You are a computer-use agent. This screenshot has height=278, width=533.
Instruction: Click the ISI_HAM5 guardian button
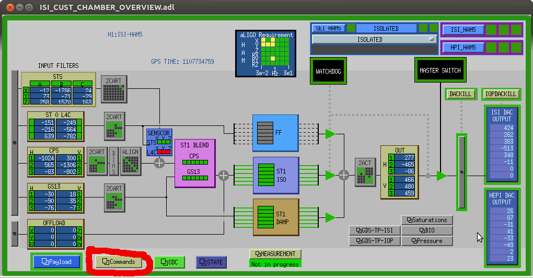point(463,30)
